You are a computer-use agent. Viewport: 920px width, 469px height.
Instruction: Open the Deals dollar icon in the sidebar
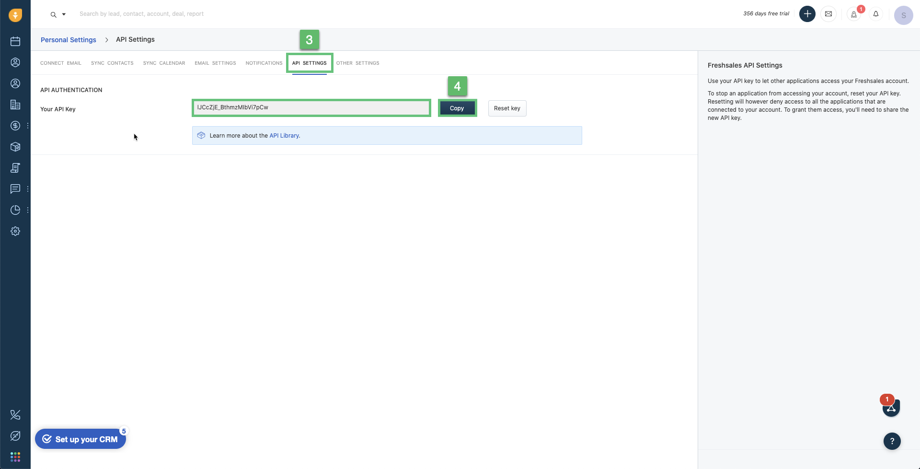click(15, 126)
